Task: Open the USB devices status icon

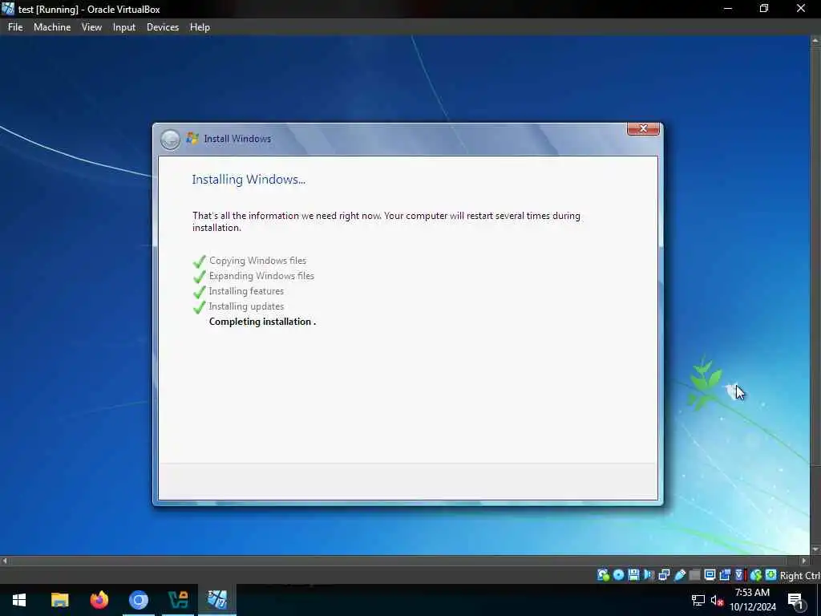Action: [x=680, y=575]
